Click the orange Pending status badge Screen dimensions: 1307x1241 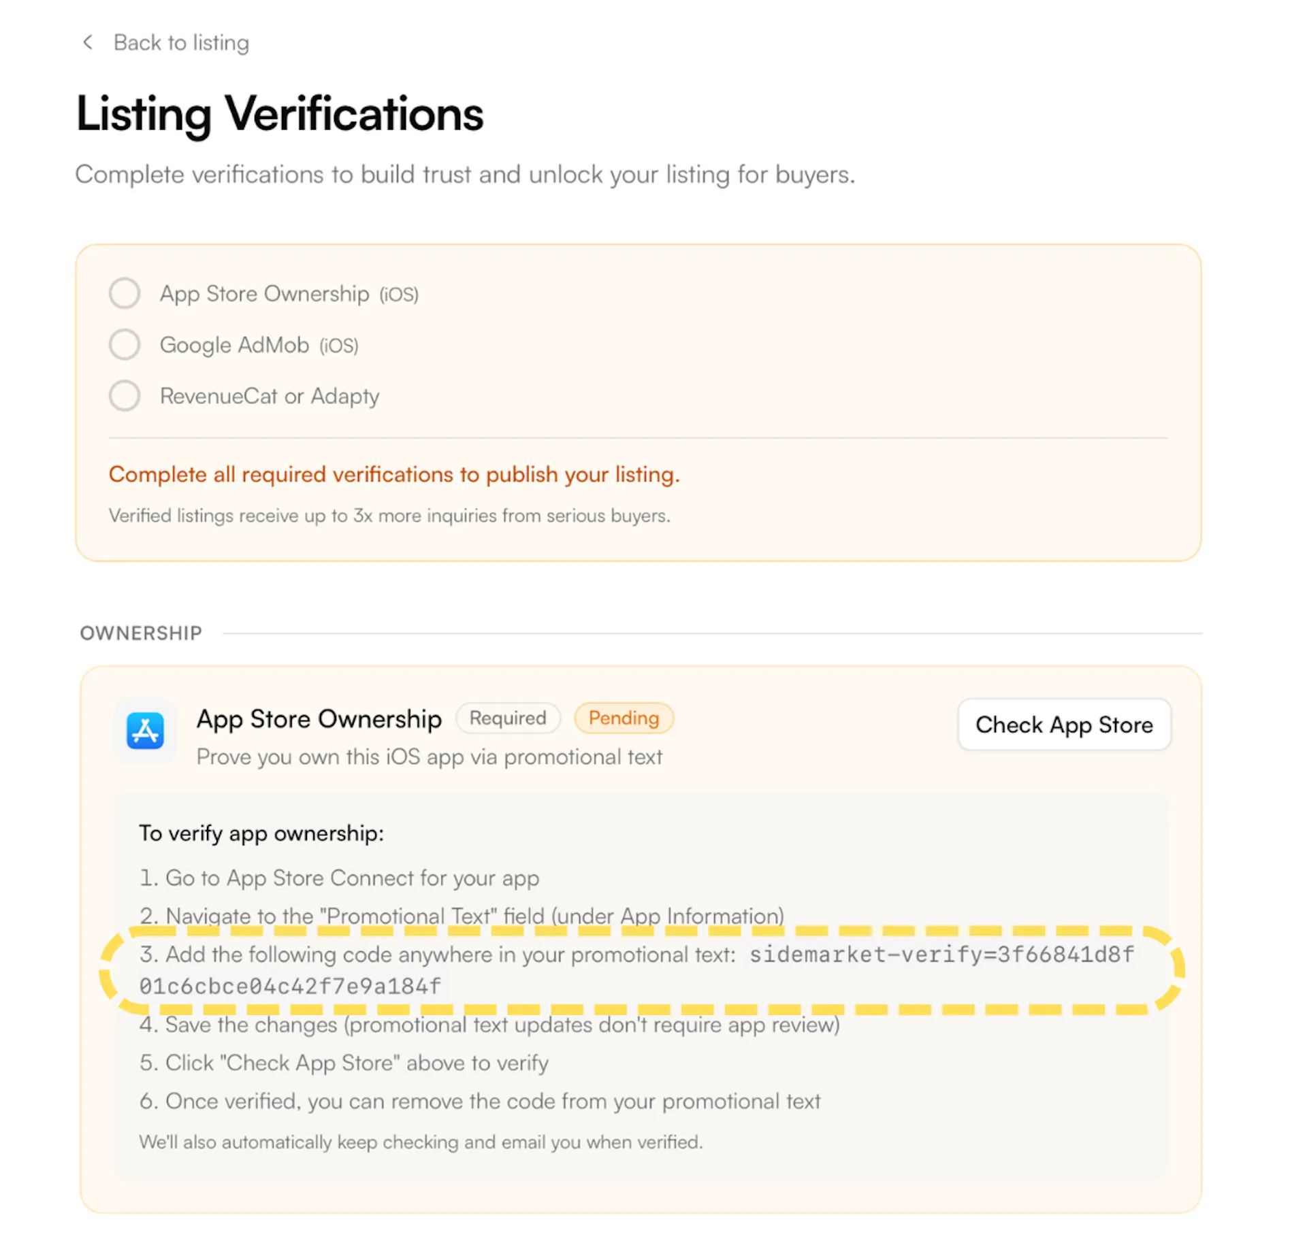click(623, 718)
